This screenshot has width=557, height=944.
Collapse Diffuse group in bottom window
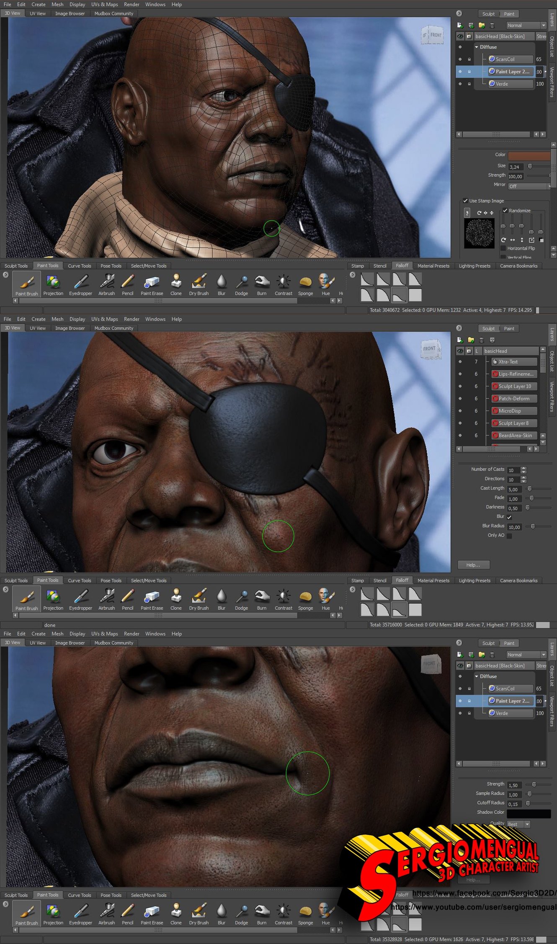(x=477, y=676)
